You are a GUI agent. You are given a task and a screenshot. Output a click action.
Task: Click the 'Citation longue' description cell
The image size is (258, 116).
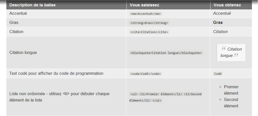pos(23,53)
